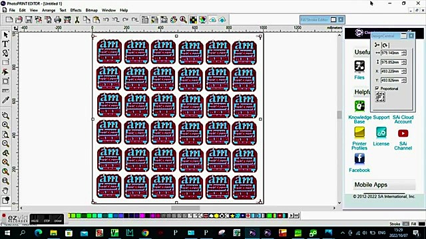Click the Open file toolbar icon

point(19,20)
